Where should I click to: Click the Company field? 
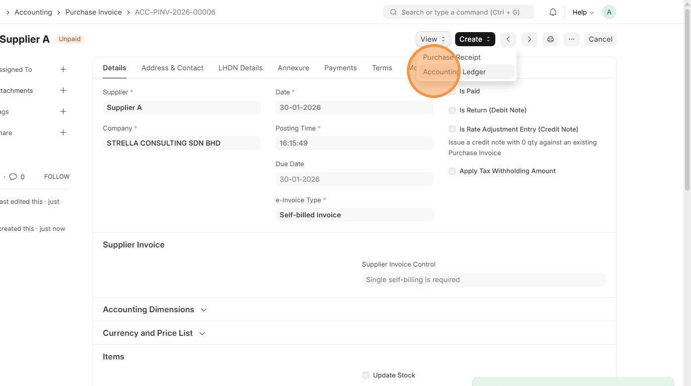click(182, 143)
